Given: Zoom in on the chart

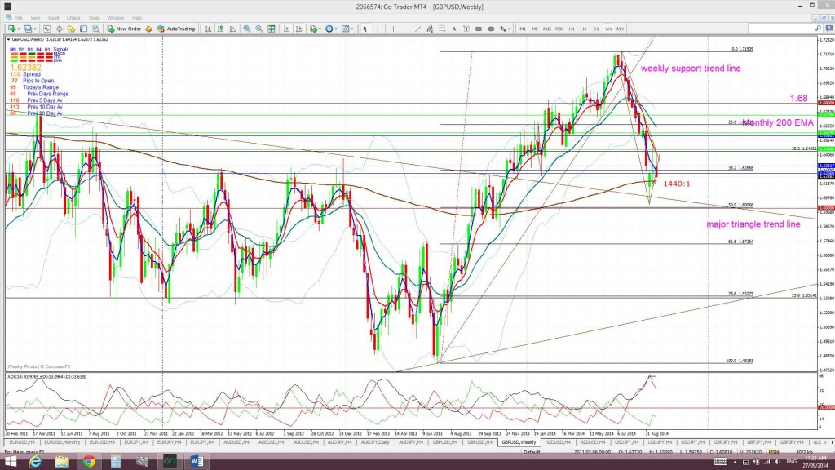Looking at the screenshot, I should pyautogui.click(x=247, y=29).
